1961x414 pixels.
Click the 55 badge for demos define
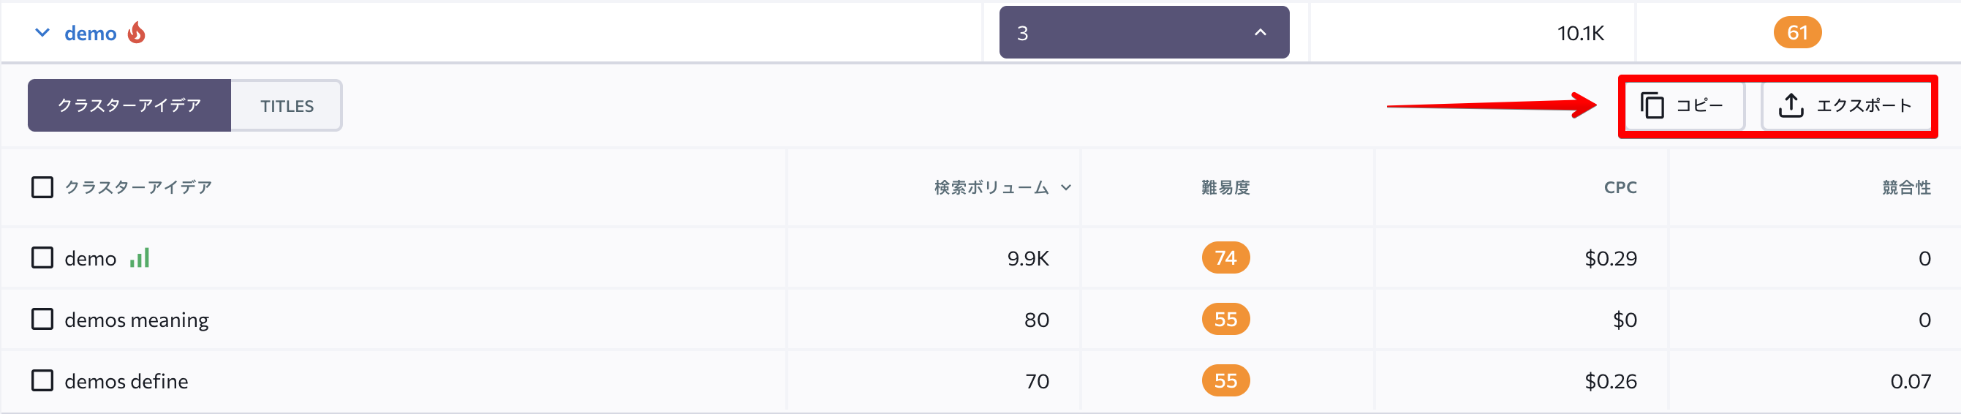pos(1225,381)
